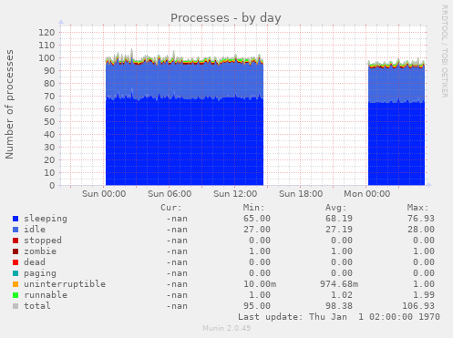Viewport: 453px width, 338px height.
Task: Click the 'dead' legend label
Action: pyautogui.click(x=35, y=262)
